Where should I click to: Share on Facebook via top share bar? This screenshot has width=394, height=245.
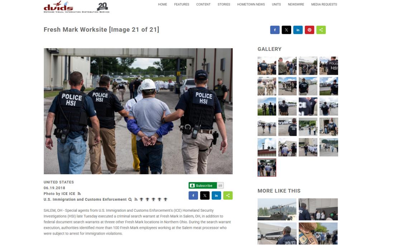275,30
